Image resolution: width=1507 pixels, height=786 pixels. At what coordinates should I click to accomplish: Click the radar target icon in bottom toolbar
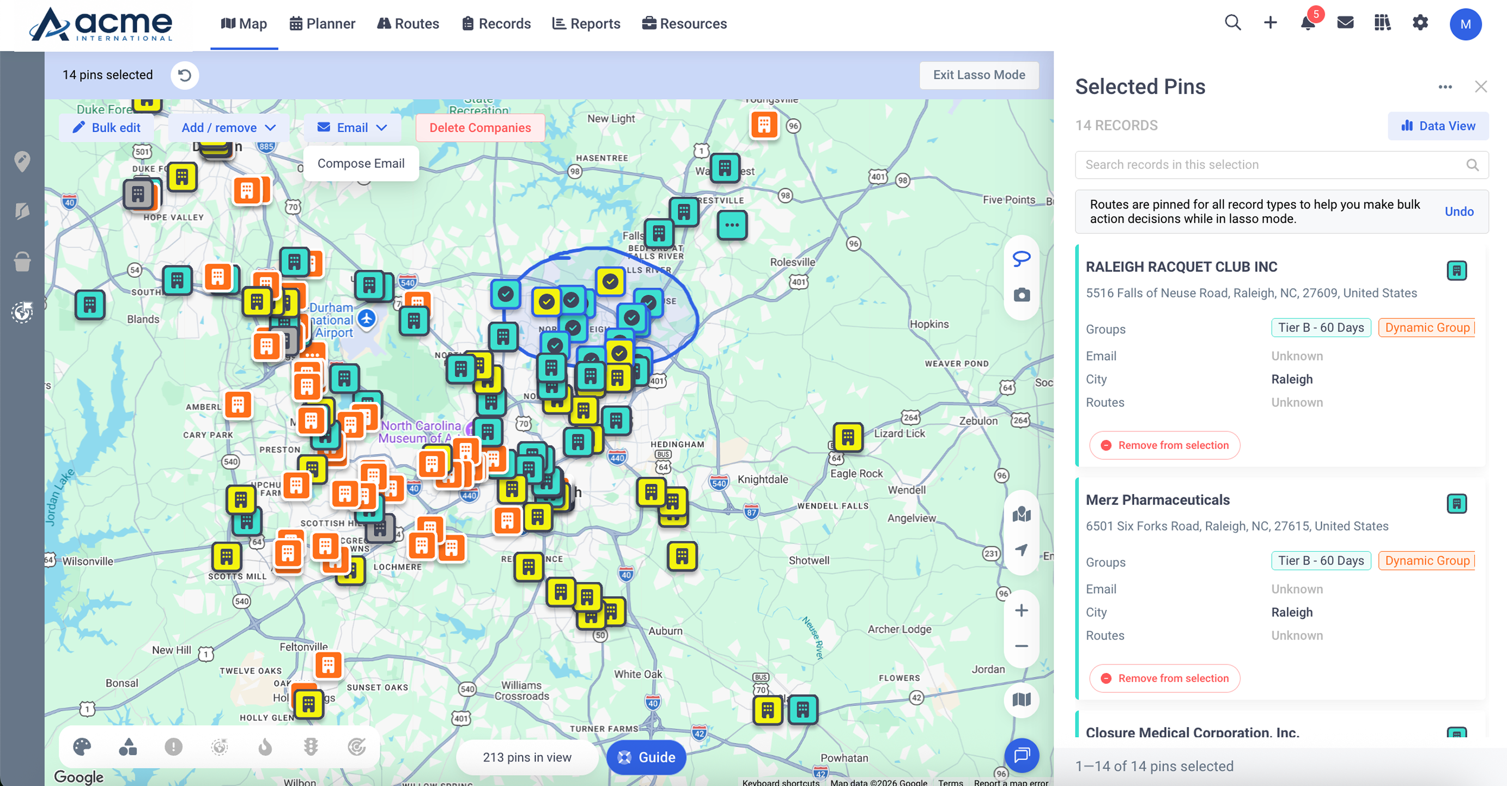coord(357,747)
